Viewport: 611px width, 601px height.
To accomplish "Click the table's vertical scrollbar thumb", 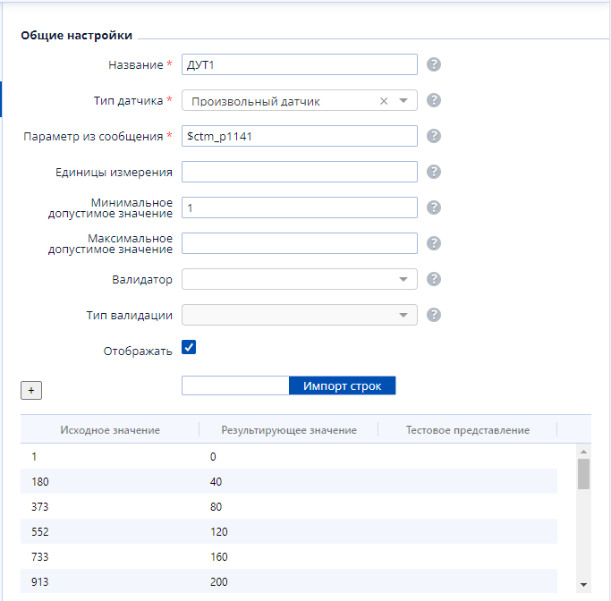I will [583, 474].
